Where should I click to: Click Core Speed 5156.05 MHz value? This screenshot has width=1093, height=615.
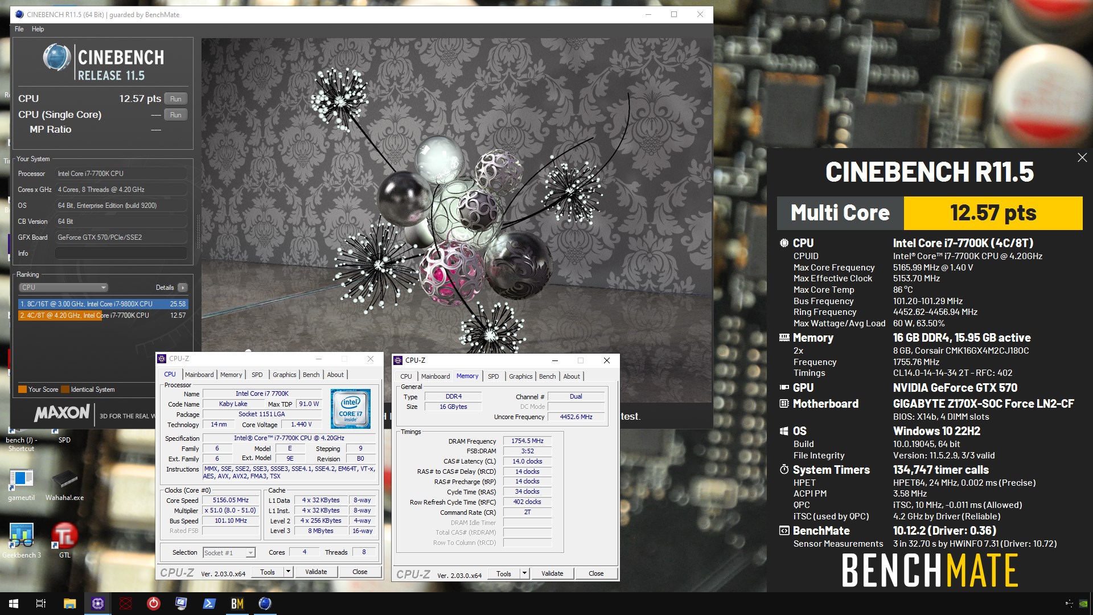[x=231, y=500]
